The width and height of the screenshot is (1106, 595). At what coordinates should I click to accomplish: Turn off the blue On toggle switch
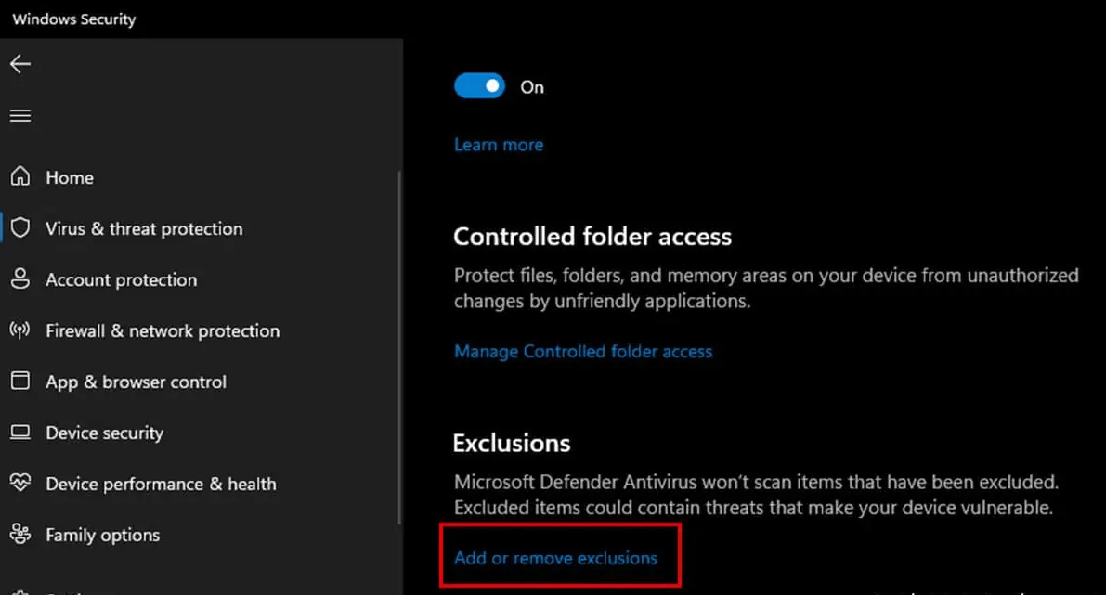pyautogui.click(x=479, y=86)
